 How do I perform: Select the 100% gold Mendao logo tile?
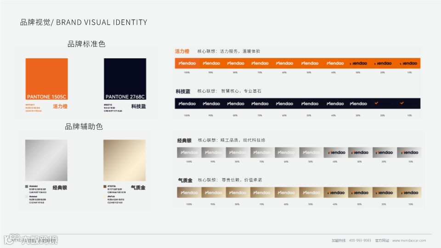[x=189, y=192]
